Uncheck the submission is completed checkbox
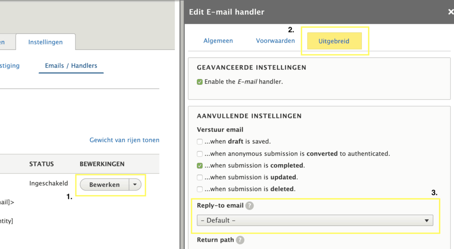454x249 pixels. [x=200, y=166]
